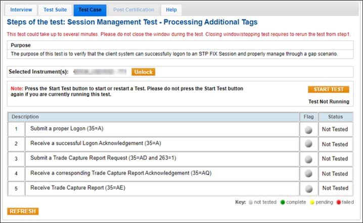Viewport: 363px width, 223px height.
Task: Open the Interview tab
Action: coord(21,10)
